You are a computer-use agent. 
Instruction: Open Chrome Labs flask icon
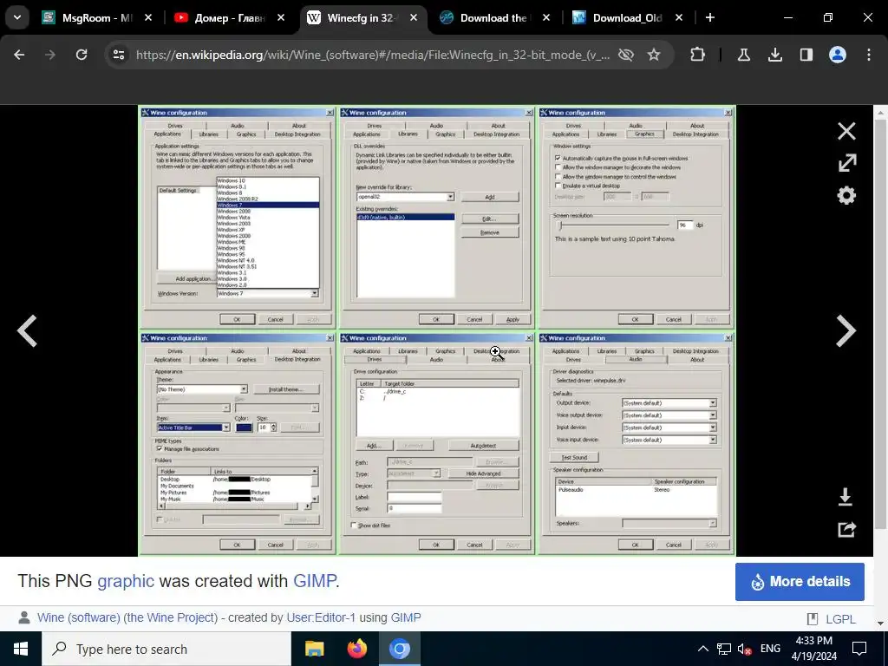click(x=743, y=55)
